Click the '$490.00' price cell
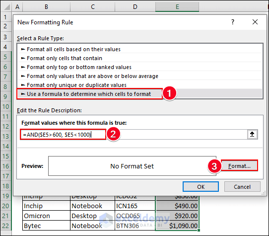 [x=177, y=206]
